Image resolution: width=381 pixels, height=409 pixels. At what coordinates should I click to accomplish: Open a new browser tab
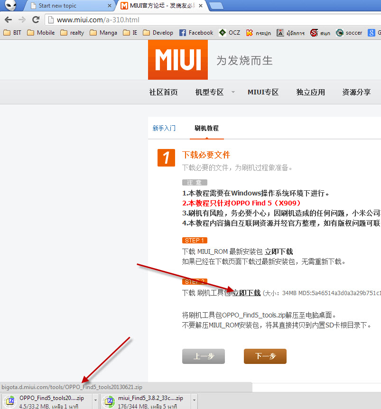tap(216, 6)
